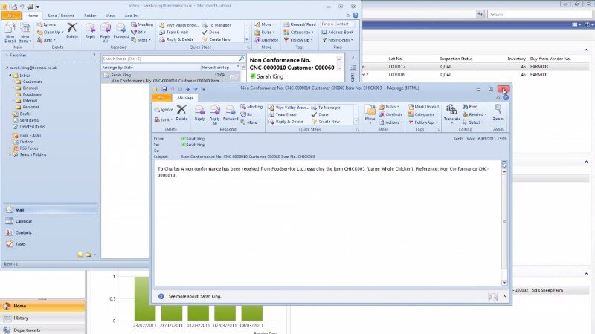The width and height of the screenshot is (595, 334).
Task: Click Forward in the message window
Action: (231, 112)
